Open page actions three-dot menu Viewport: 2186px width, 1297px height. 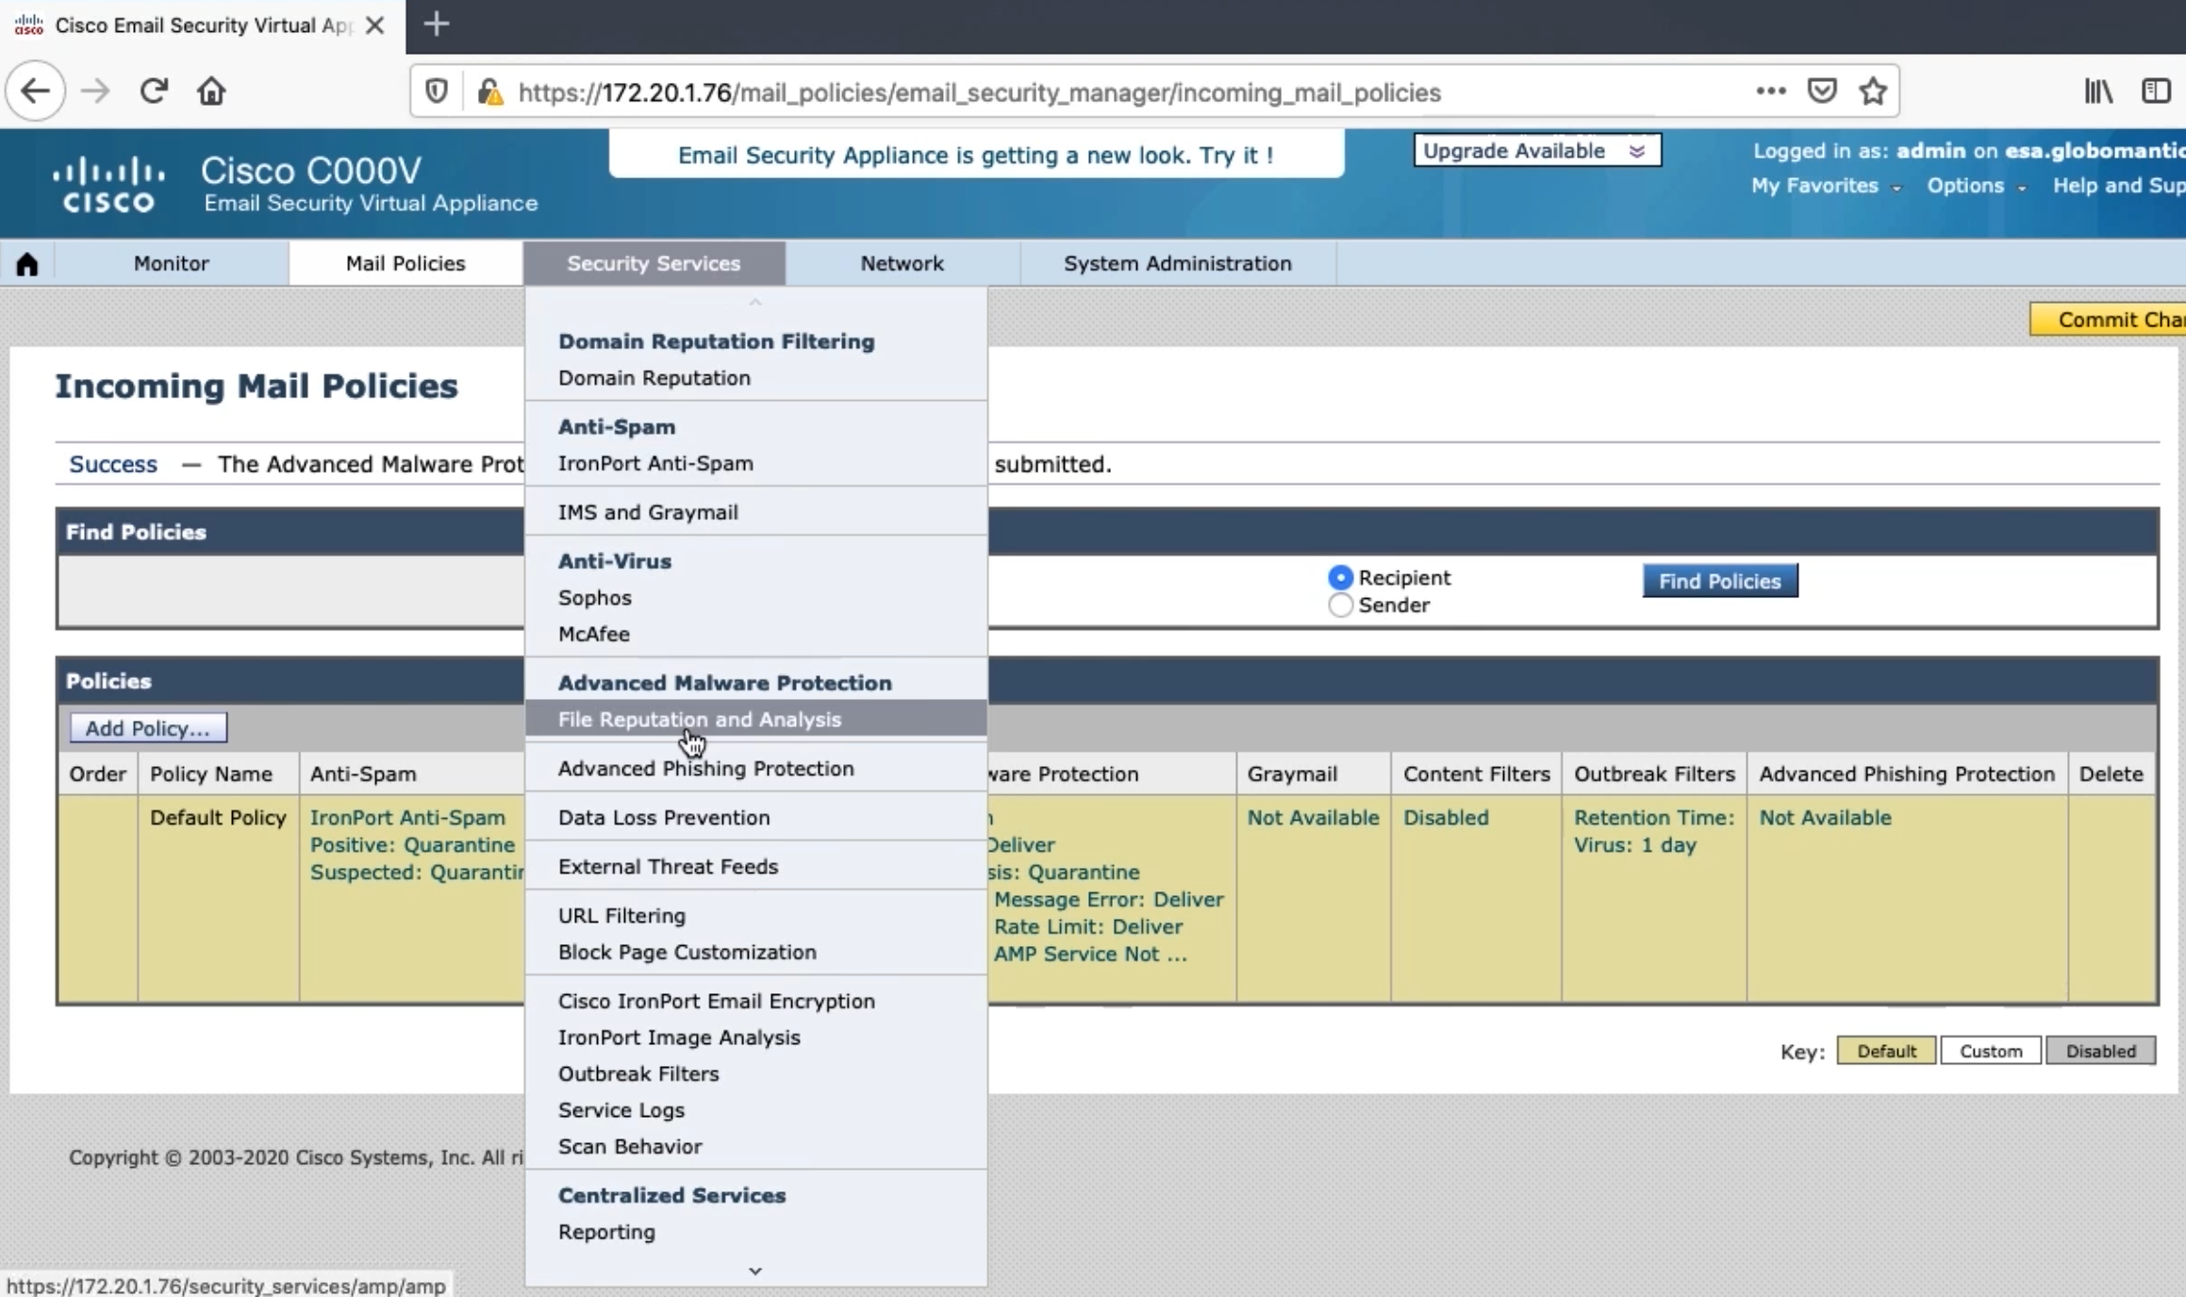coord(1770,91)
